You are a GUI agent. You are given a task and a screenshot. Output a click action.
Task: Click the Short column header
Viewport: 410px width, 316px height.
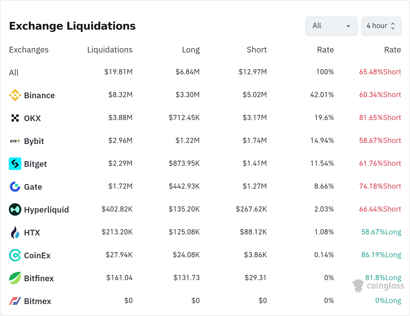click(x=256, y=50)
